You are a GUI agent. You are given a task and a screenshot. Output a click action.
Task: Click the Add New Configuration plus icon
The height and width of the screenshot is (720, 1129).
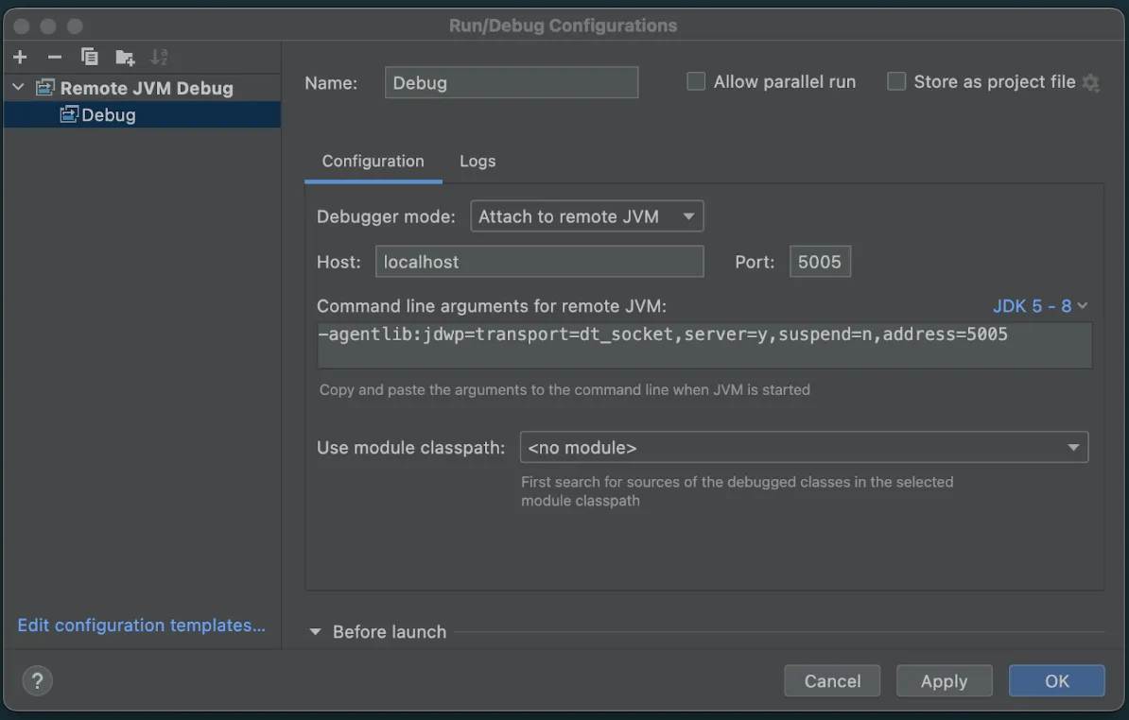coord(20,57)
